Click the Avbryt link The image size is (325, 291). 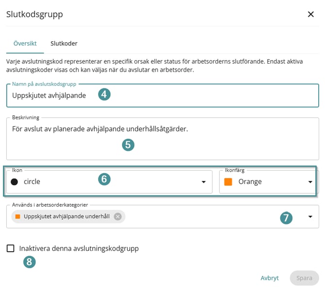point(269,278)
